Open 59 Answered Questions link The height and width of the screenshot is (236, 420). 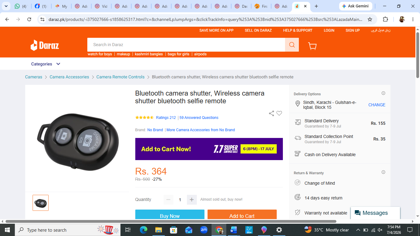pyautogui.click(x=199, y=118)
